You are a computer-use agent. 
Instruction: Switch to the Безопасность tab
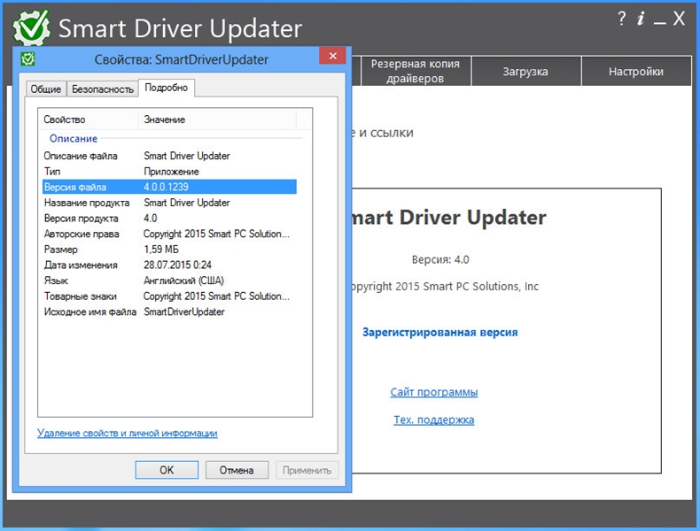(103, 89)
